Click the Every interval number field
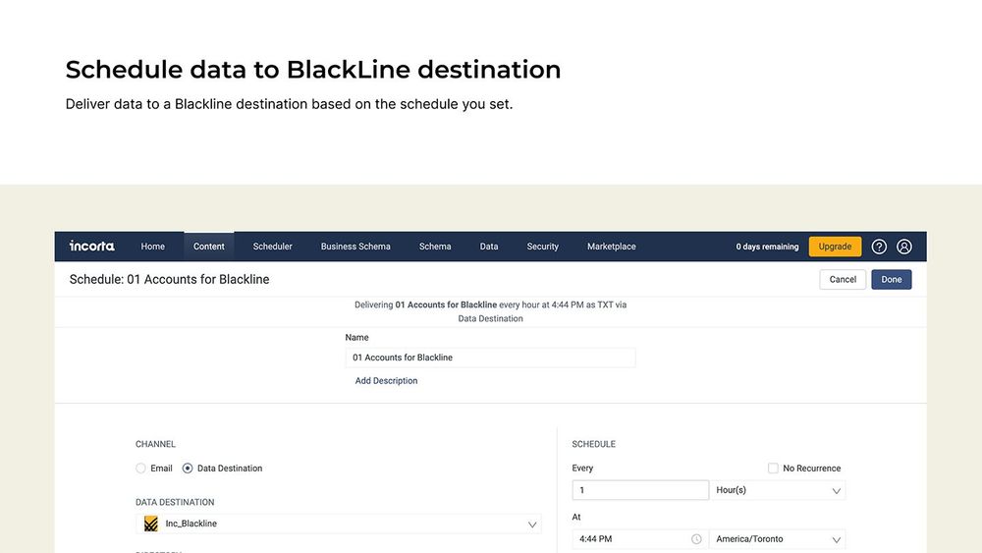The image size is (982, 553). (640, 490)
